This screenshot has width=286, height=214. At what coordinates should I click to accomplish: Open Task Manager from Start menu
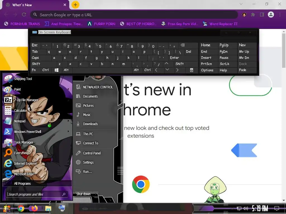pyautogui.click(x=37, y=142)
